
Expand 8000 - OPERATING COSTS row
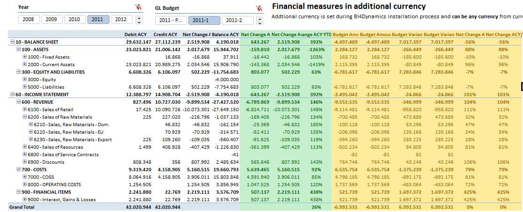pyautogui.click(x=25, y=184)
